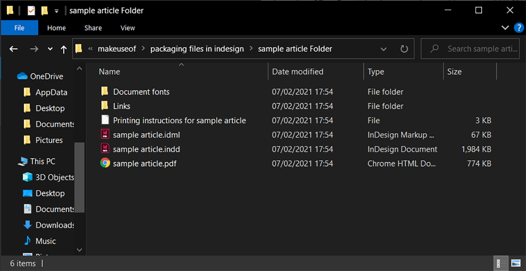Viewport: 526px width, 271px height.
Task: Navigate to makeuseof in the breadcrumb path
Action: coord(117,49)
